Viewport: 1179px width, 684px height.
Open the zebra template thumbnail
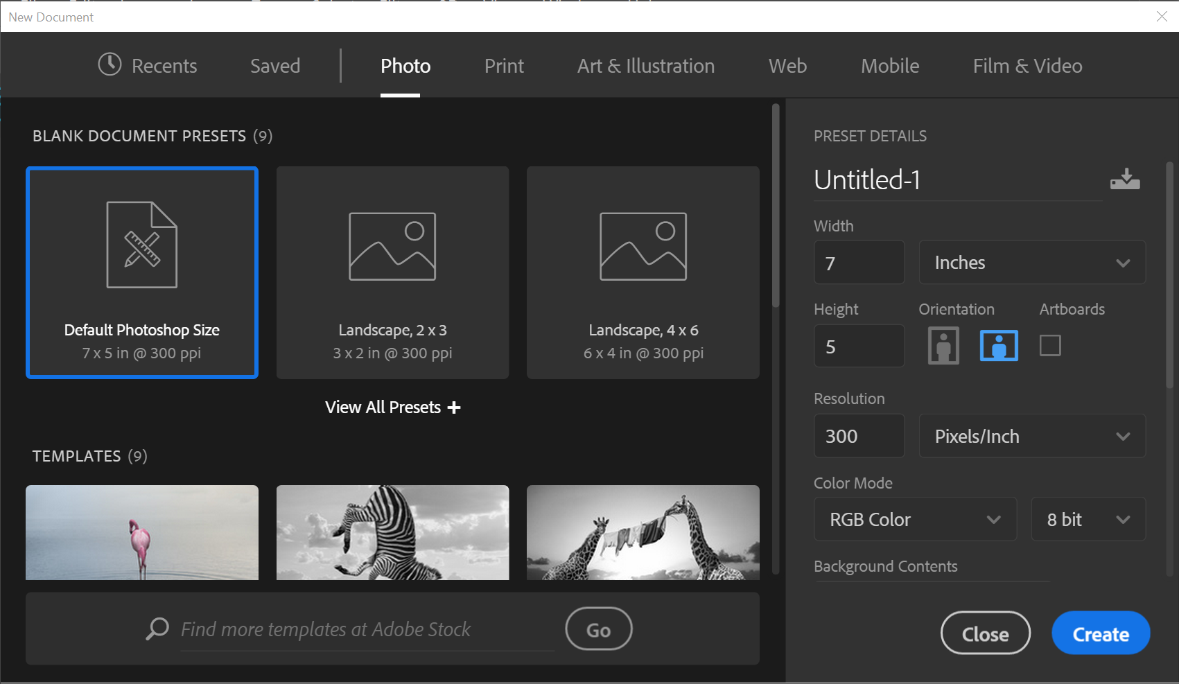point(392,532)
